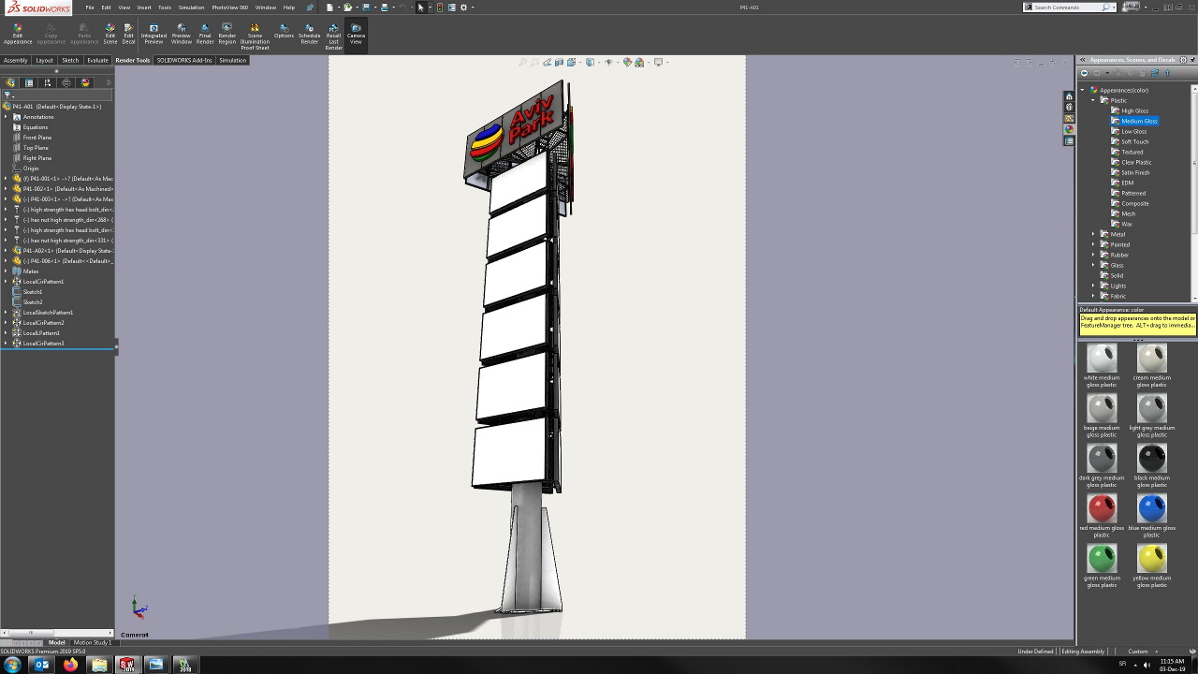1198x674 pixels.
Task: Switch to the Evaluate tab
Action: (x=97, y=60)
